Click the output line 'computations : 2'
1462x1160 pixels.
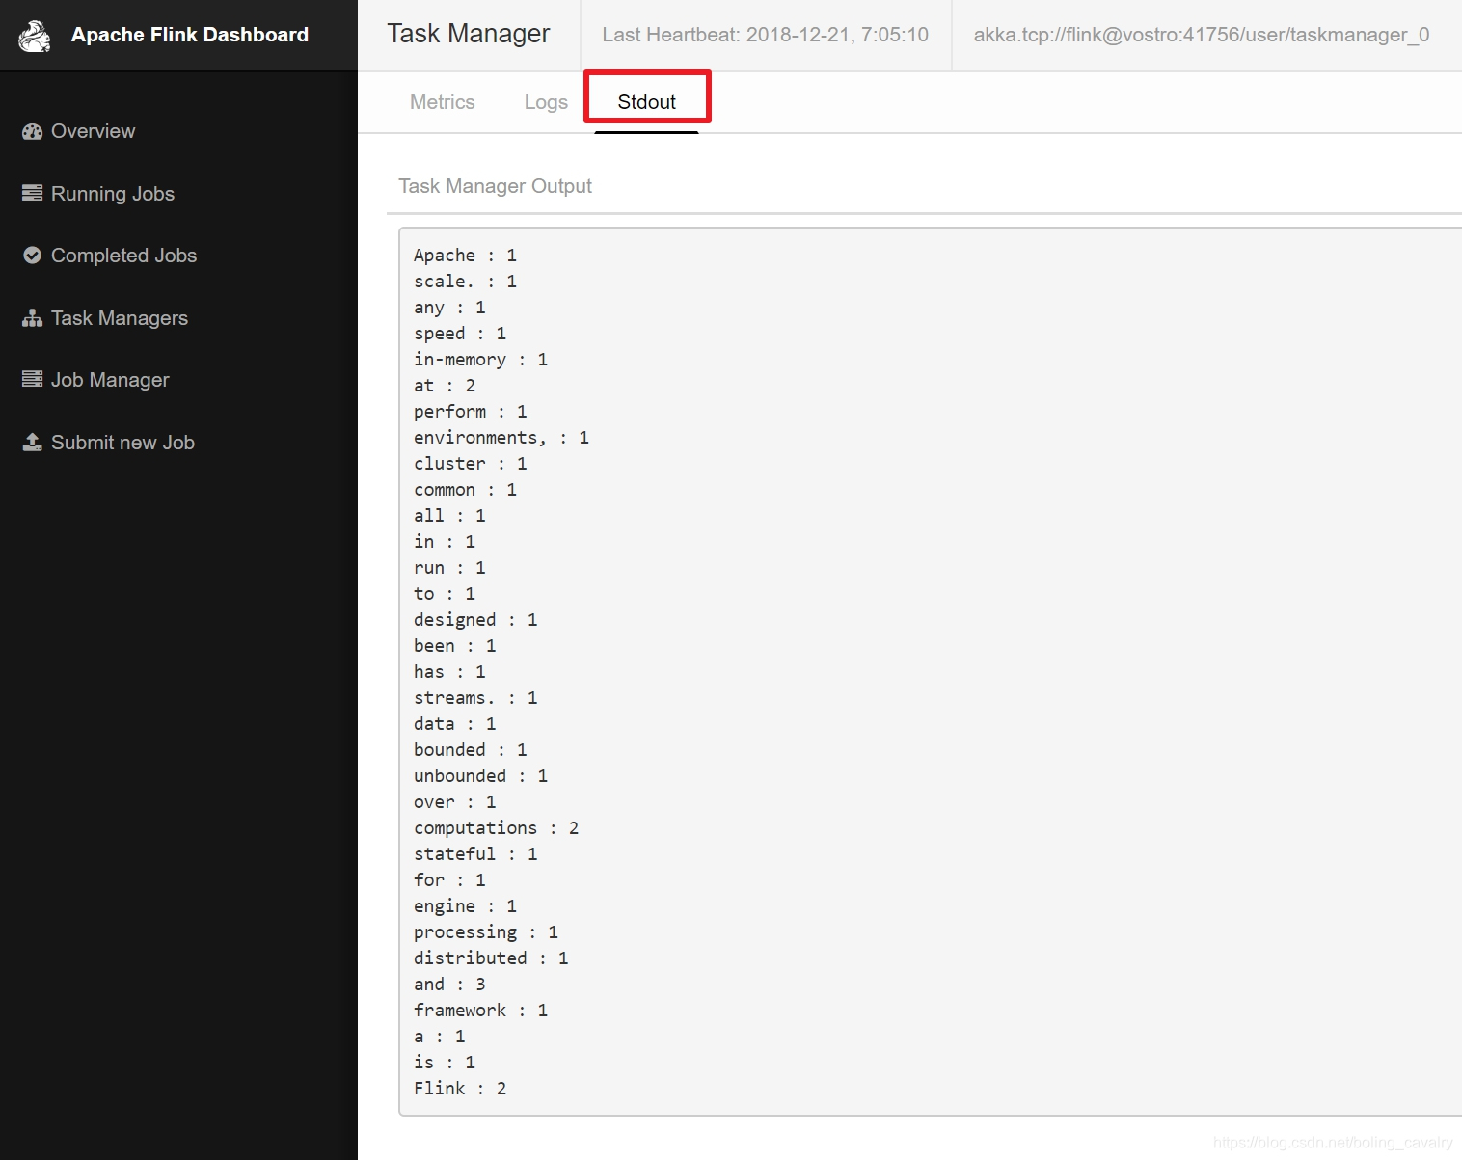tap(497, 828)
